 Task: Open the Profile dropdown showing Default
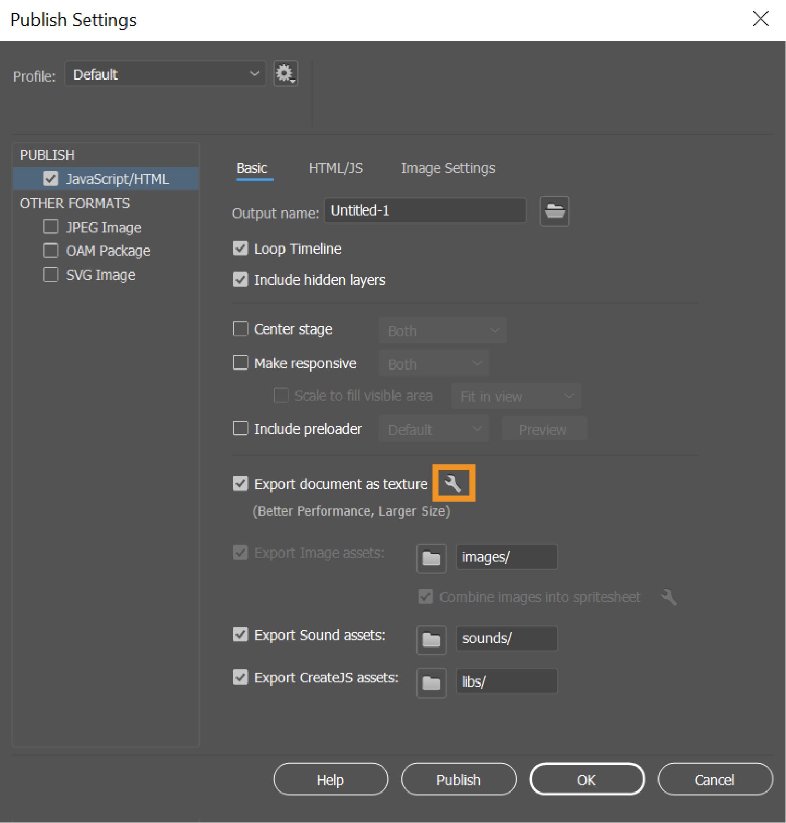tap(165, 73)
